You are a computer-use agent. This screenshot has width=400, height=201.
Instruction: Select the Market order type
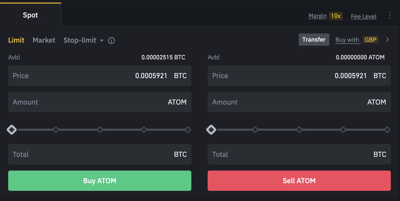44,40
